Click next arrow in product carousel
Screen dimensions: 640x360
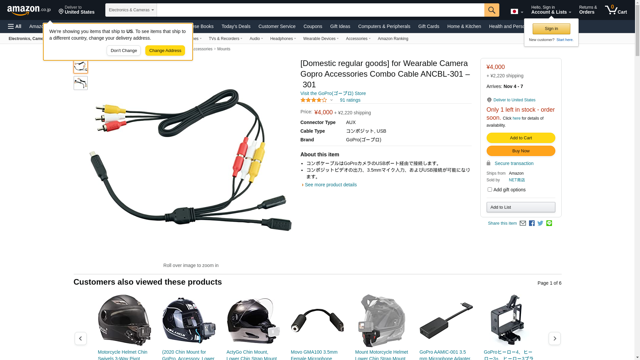(x=555, y=338)
